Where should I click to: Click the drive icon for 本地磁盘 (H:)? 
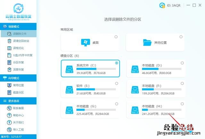coord(135,110)
